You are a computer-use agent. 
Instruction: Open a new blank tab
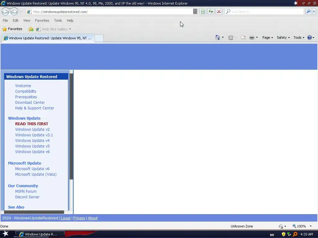(x=99, y=38)
